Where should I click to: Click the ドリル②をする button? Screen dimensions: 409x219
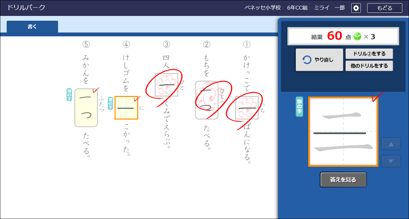(x=369, y=54)
